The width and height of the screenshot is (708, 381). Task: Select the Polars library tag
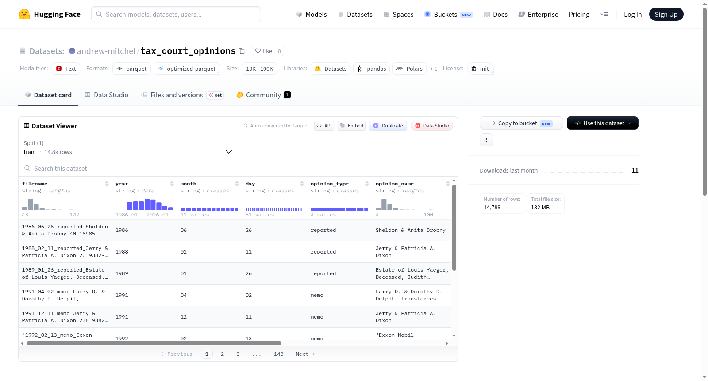coord(410,69)
